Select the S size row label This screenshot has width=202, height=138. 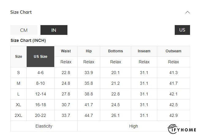[x=18, y=73]
